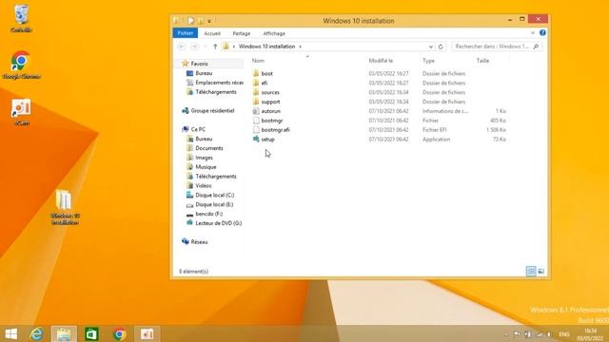Click the search magnifier icon

tap(536, 47)
